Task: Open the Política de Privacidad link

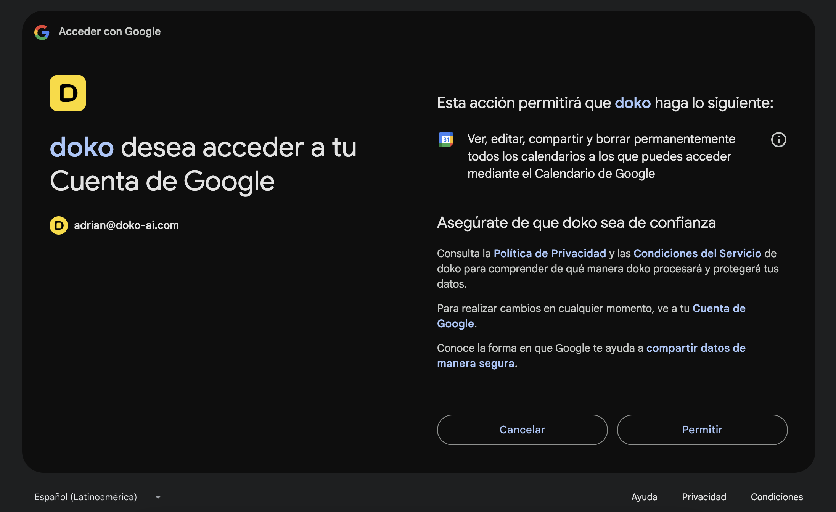Action: coord(550,253)
